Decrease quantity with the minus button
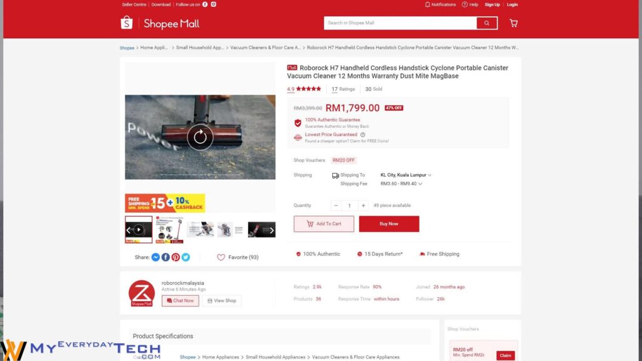This screenshot has width=642, height=361. 336,206
